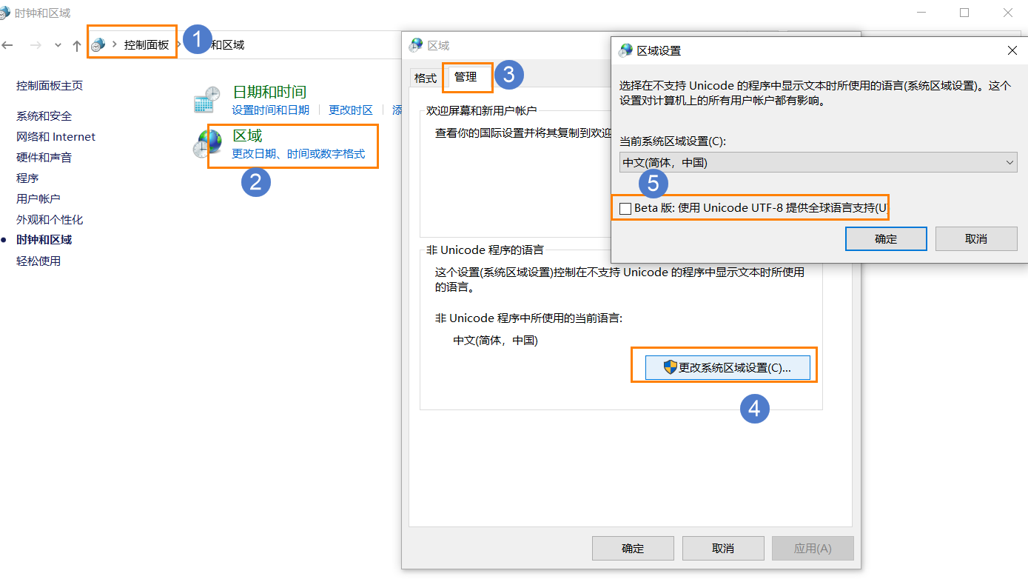Enable the Beta 版 Unicode UTF-8 checkbox
This screenshot has width=1028, height=582.
625,209
